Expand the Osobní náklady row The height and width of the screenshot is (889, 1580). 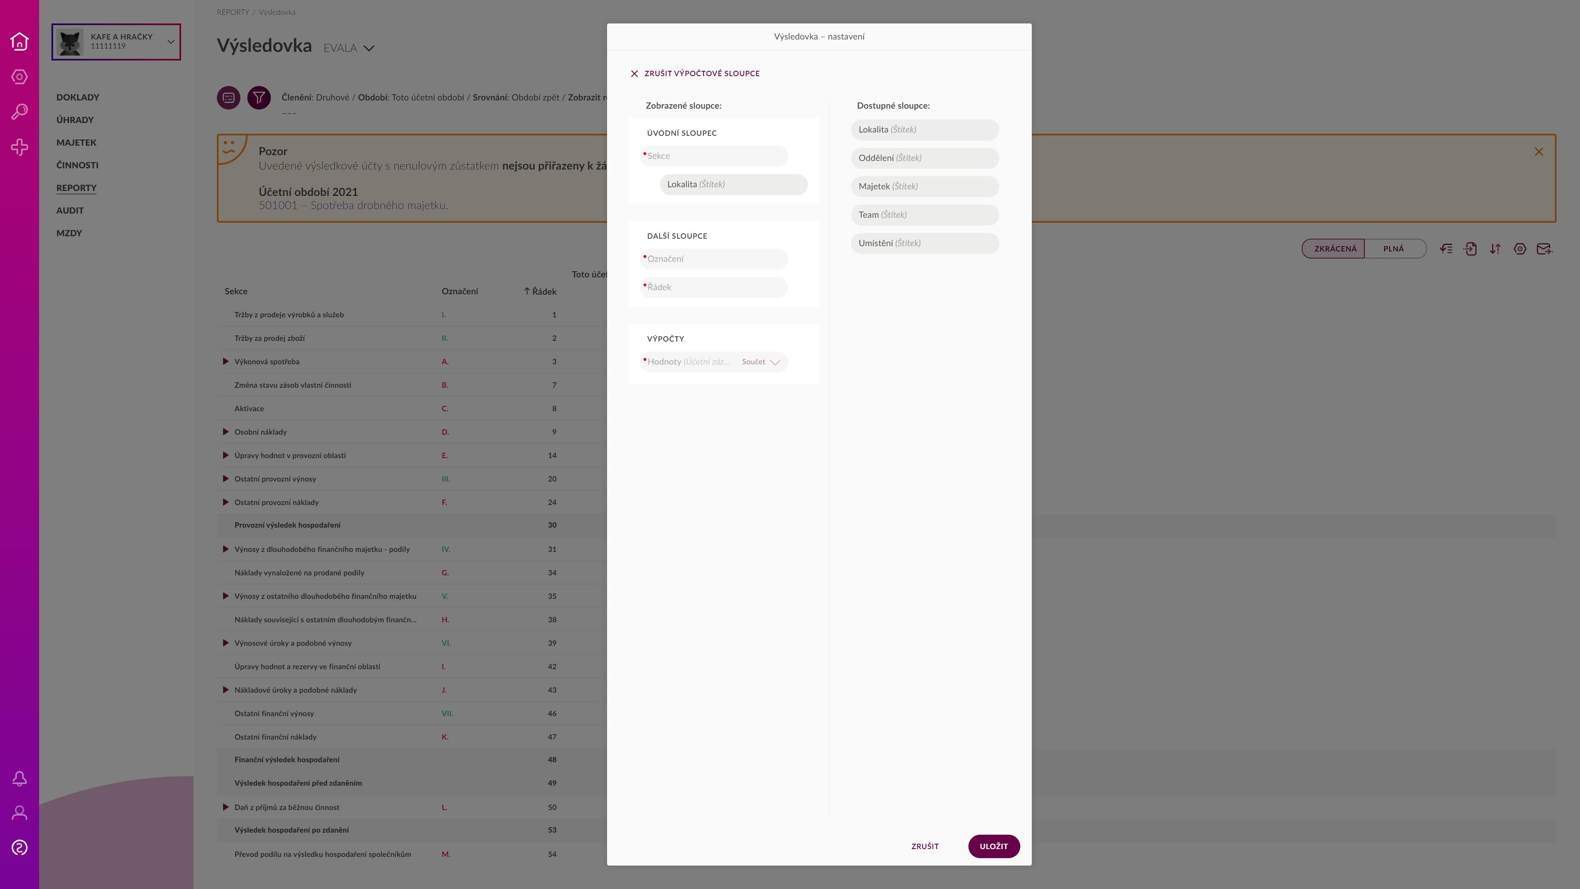tap(225, 432)
